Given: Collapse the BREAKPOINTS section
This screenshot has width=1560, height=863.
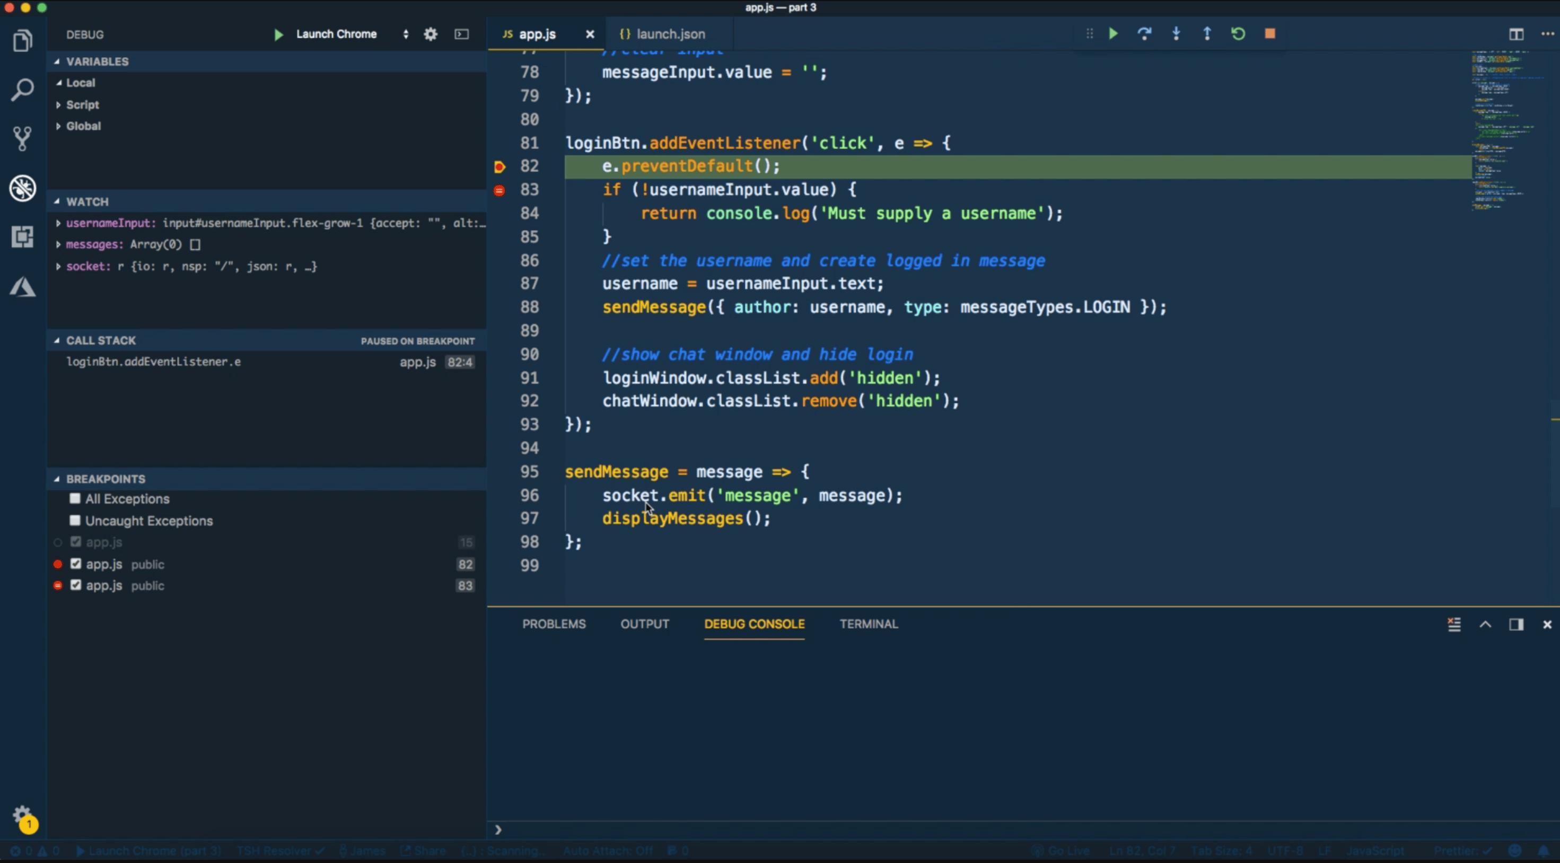Looking at the screenshot, I should [x=267, y=479].
